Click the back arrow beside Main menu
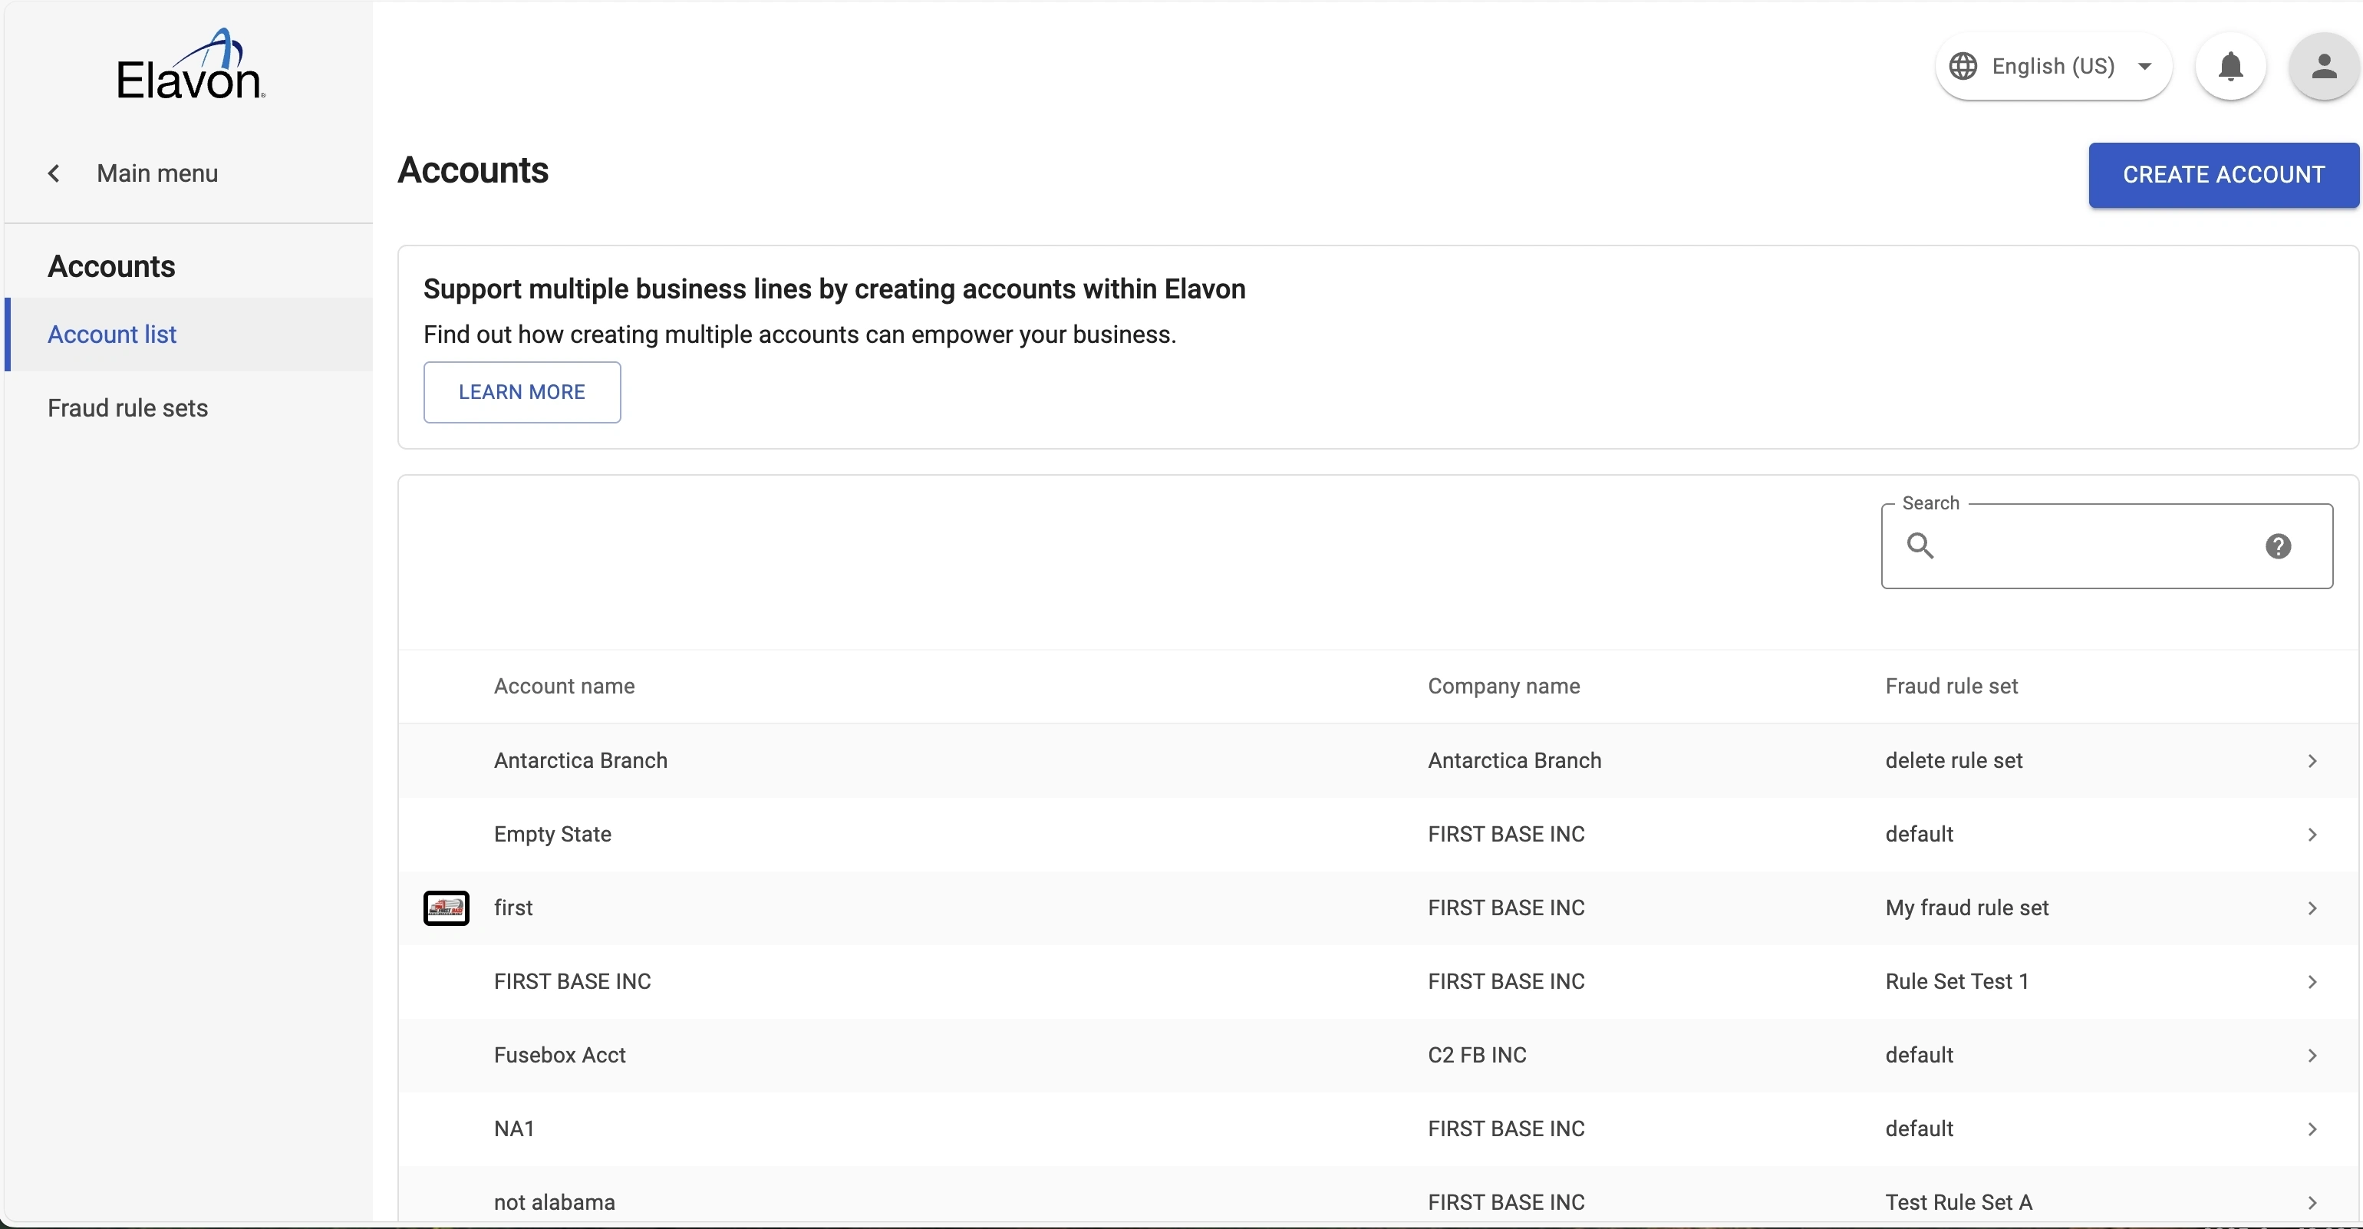 (54, 173)
